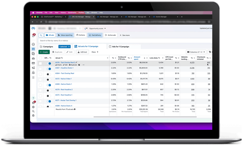Click the green Create button
This screenshot has height=146, width=243.
(x=44, y=52)
